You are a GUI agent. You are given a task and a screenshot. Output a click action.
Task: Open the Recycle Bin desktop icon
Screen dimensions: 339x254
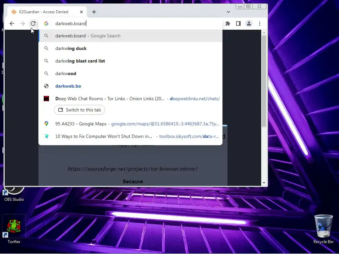click(323, 230)
